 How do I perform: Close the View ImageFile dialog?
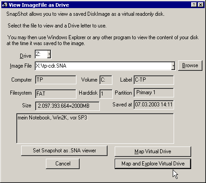click(201, 5)
